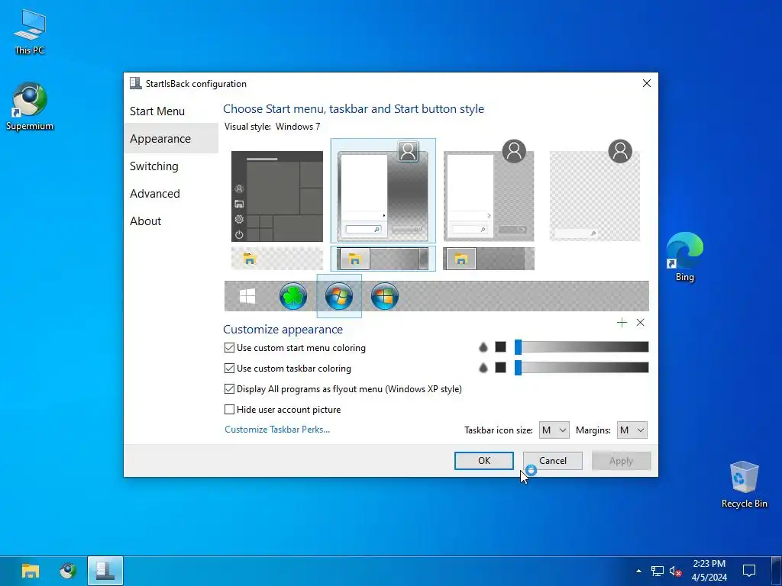The height and width of the screenshot is (586, 782).
Task: Add a custom Start button with plus icon
Action: (x=622, y=323)
